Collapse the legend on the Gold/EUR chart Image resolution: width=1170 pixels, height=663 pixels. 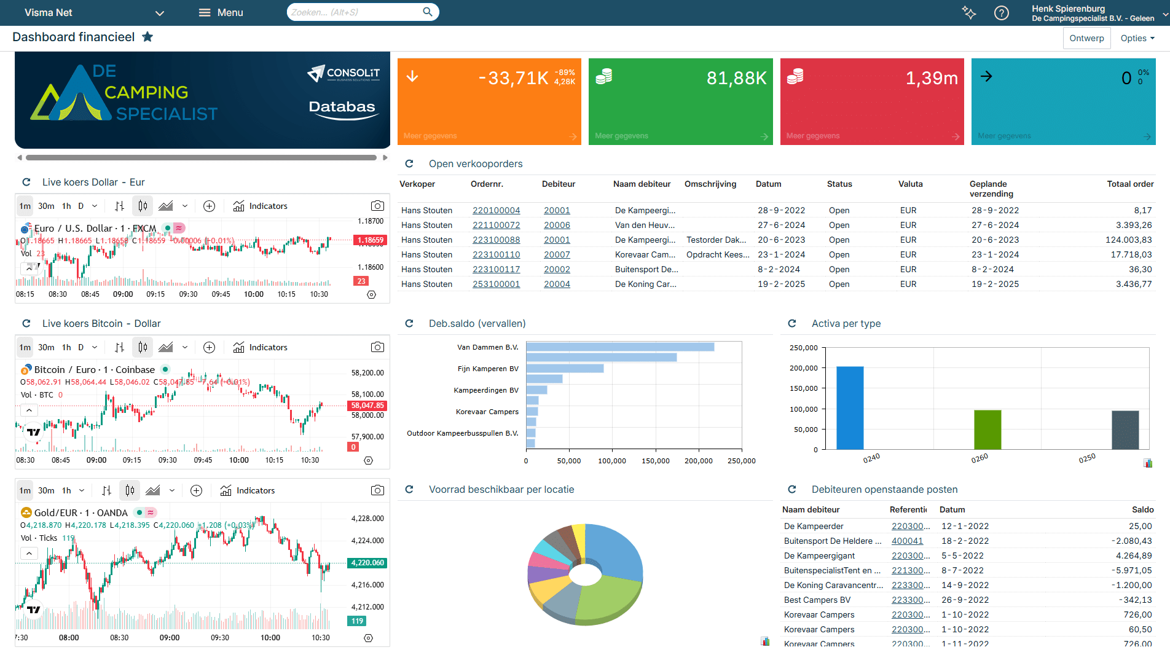tap(29, 553)
